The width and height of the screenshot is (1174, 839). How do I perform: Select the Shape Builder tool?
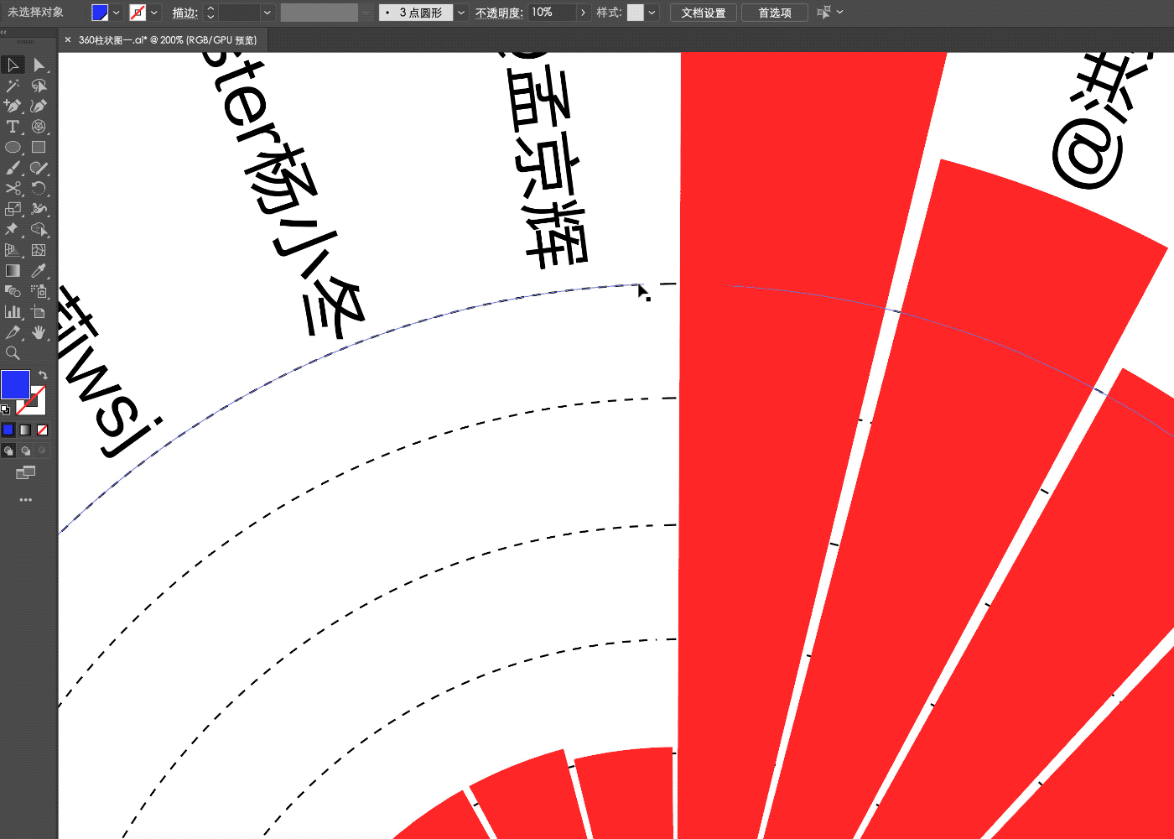coord(39,229)
